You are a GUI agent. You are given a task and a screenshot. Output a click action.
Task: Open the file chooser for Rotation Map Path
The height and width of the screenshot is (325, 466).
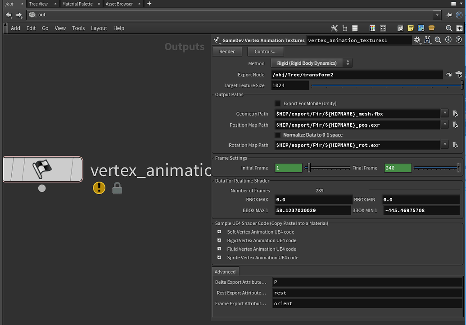coord(455,145)
